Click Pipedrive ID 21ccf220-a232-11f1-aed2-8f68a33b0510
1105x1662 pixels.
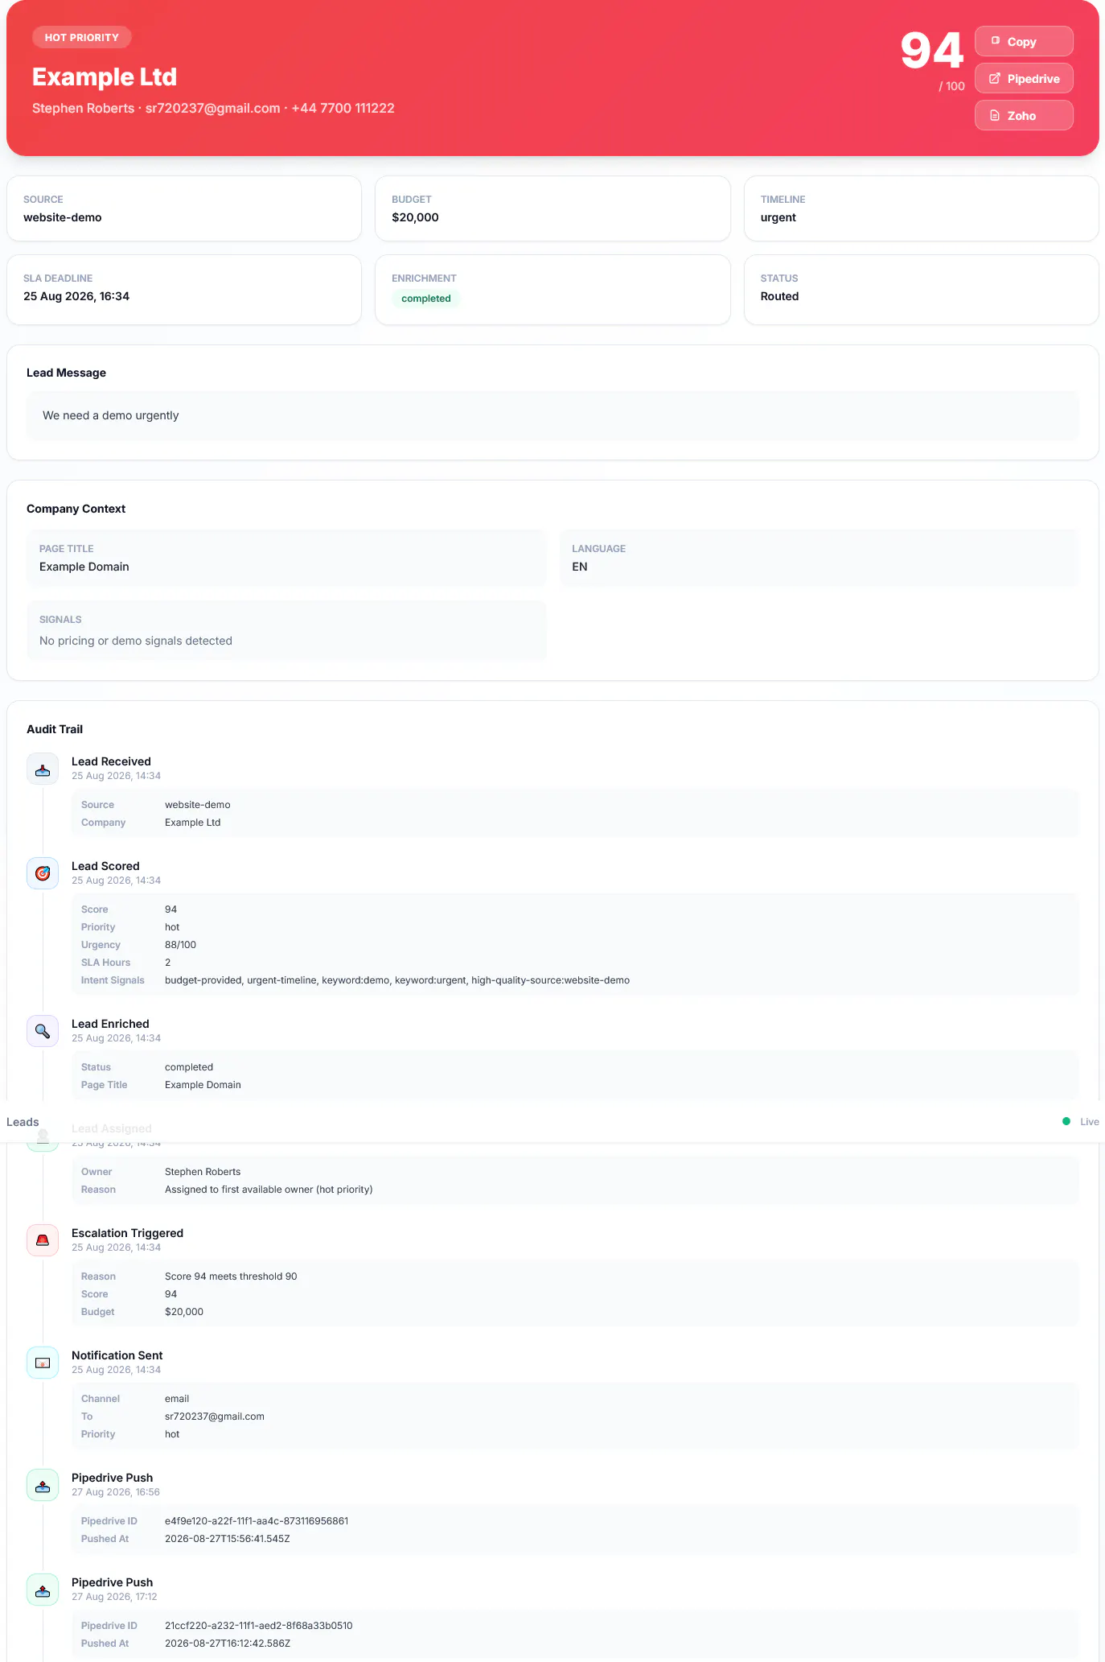click(259, 1626)
